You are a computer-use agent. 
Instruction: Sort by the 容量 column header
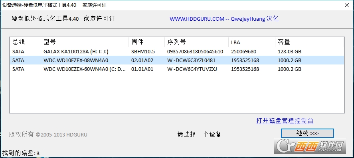(x=309, y=42)
